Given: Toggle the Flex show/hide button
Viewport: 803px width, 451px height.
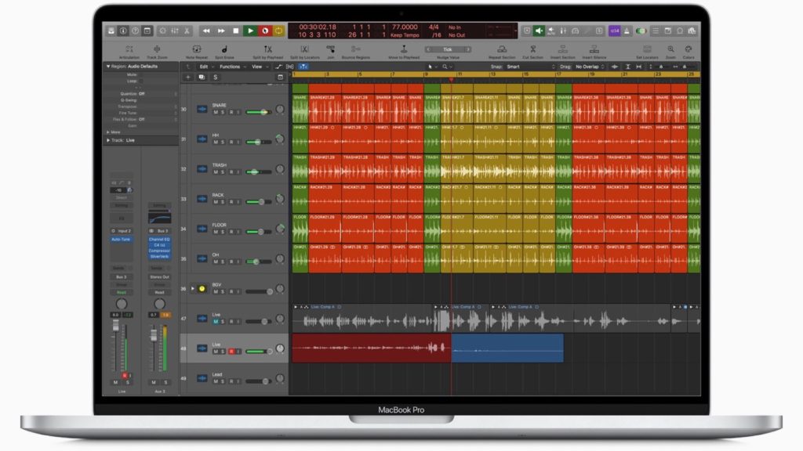Looking at the screenshot, I should (x=290, y=67).
